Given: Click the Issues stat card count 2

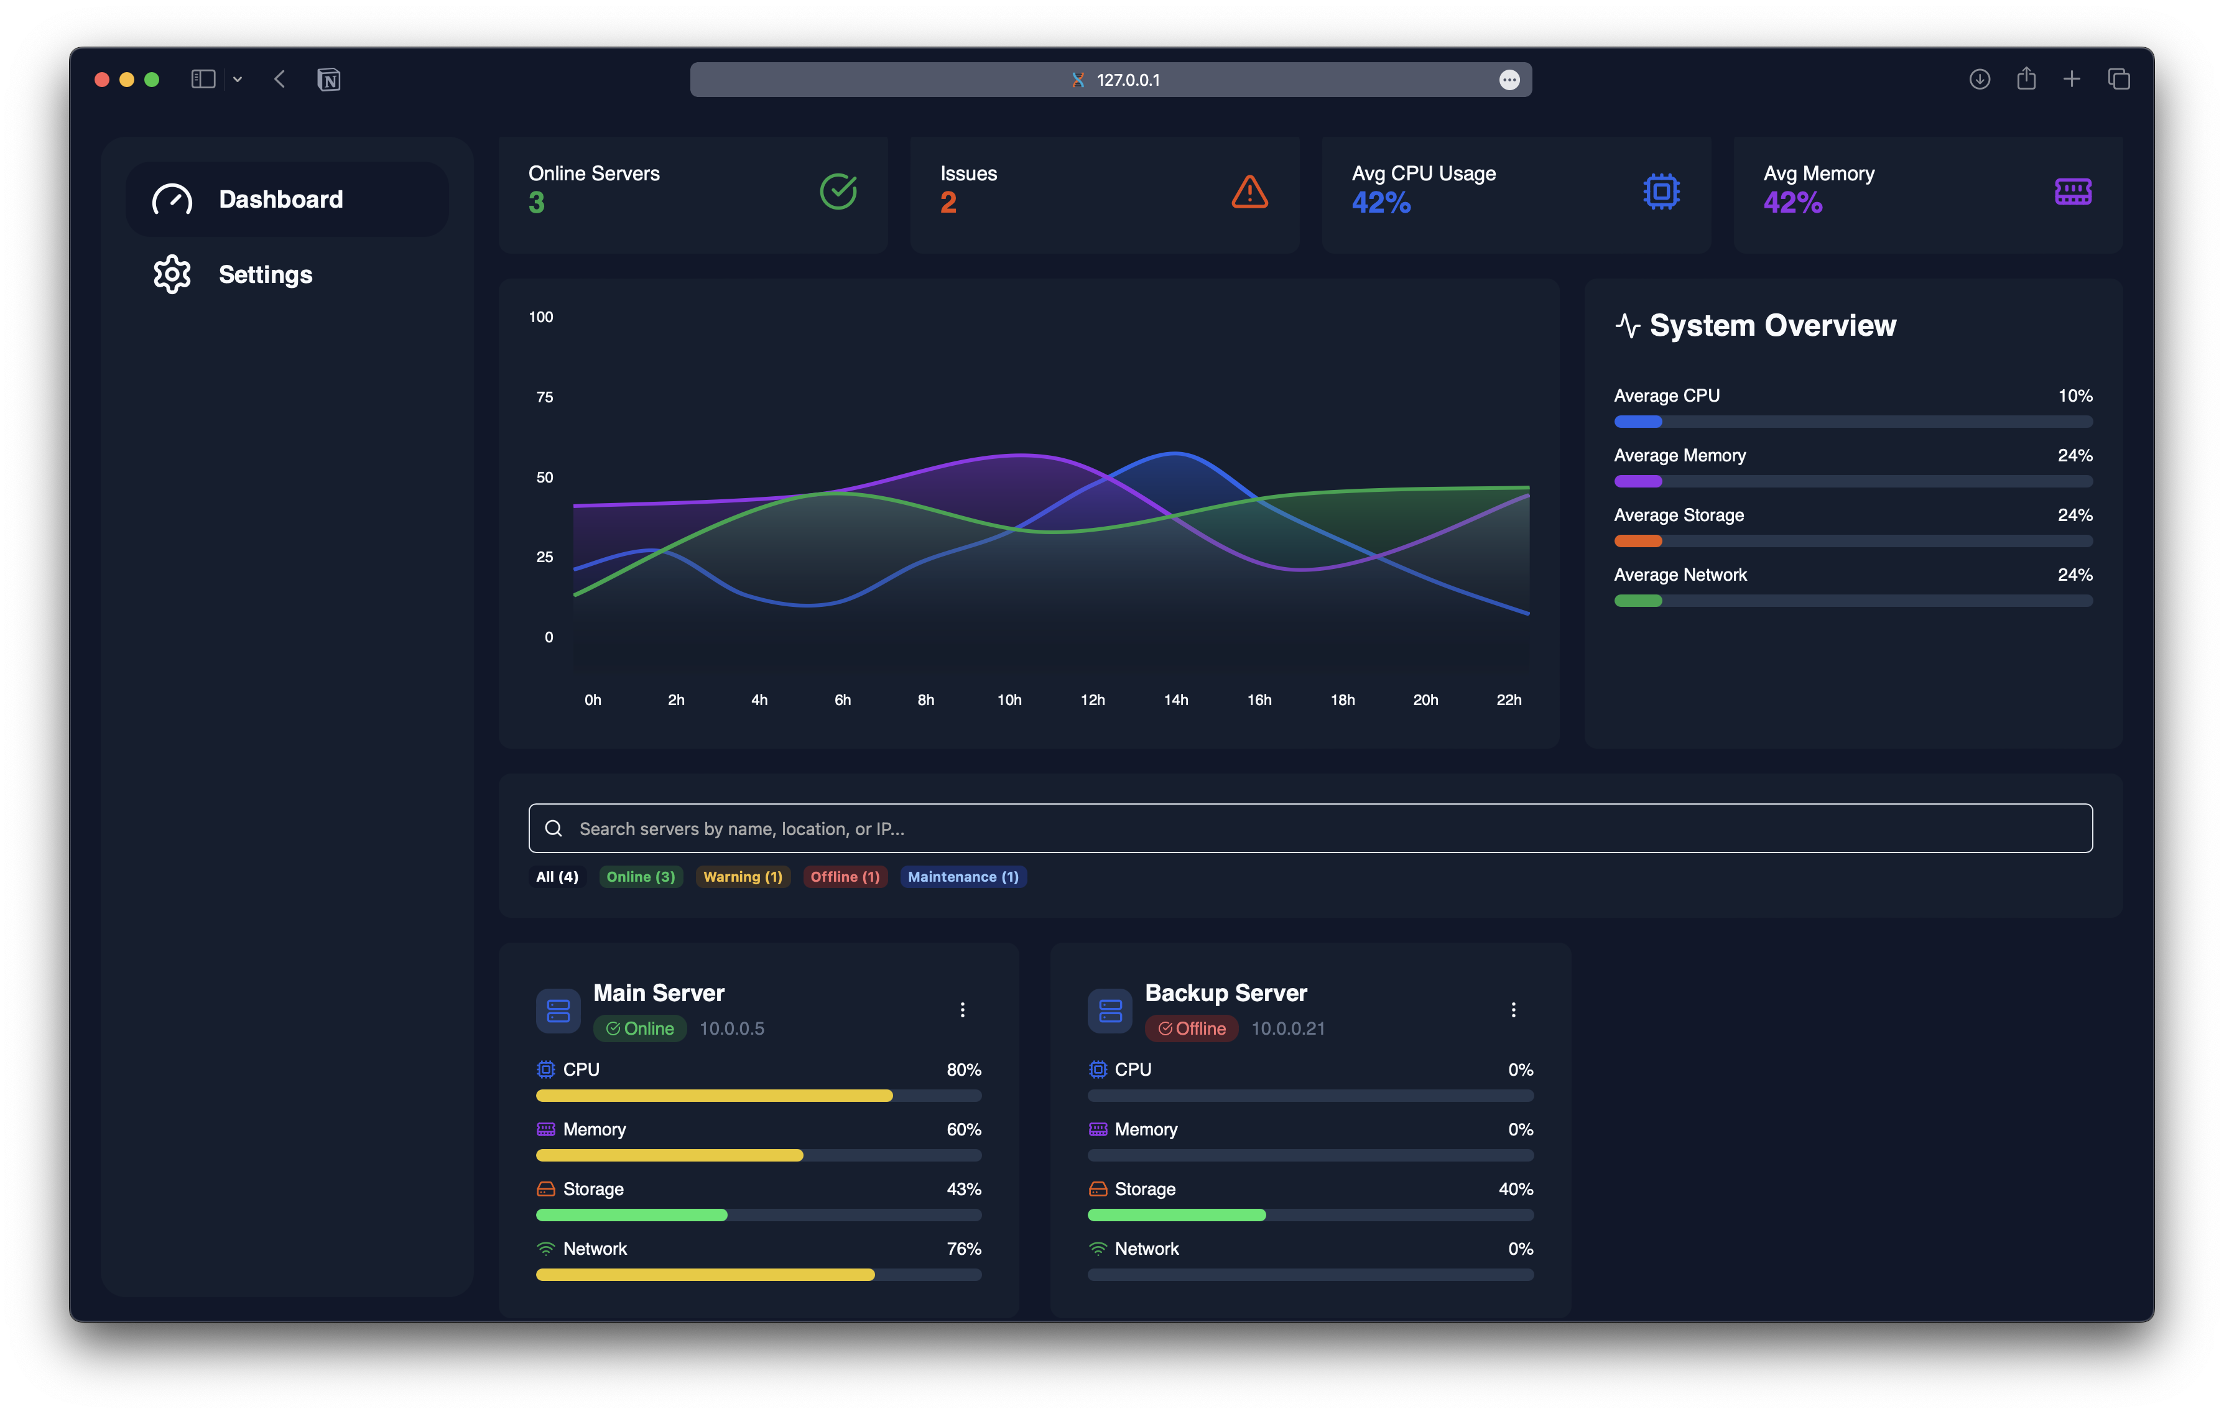Looking at the screenshot, I should (948, 202).
